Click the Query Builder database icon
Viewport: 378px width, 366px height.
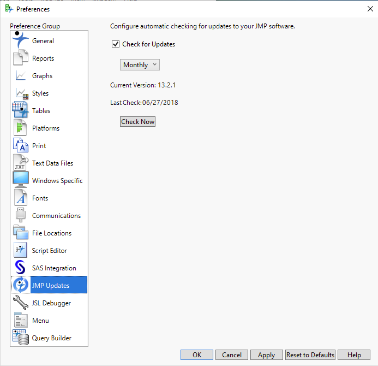(x=21, y=338)
